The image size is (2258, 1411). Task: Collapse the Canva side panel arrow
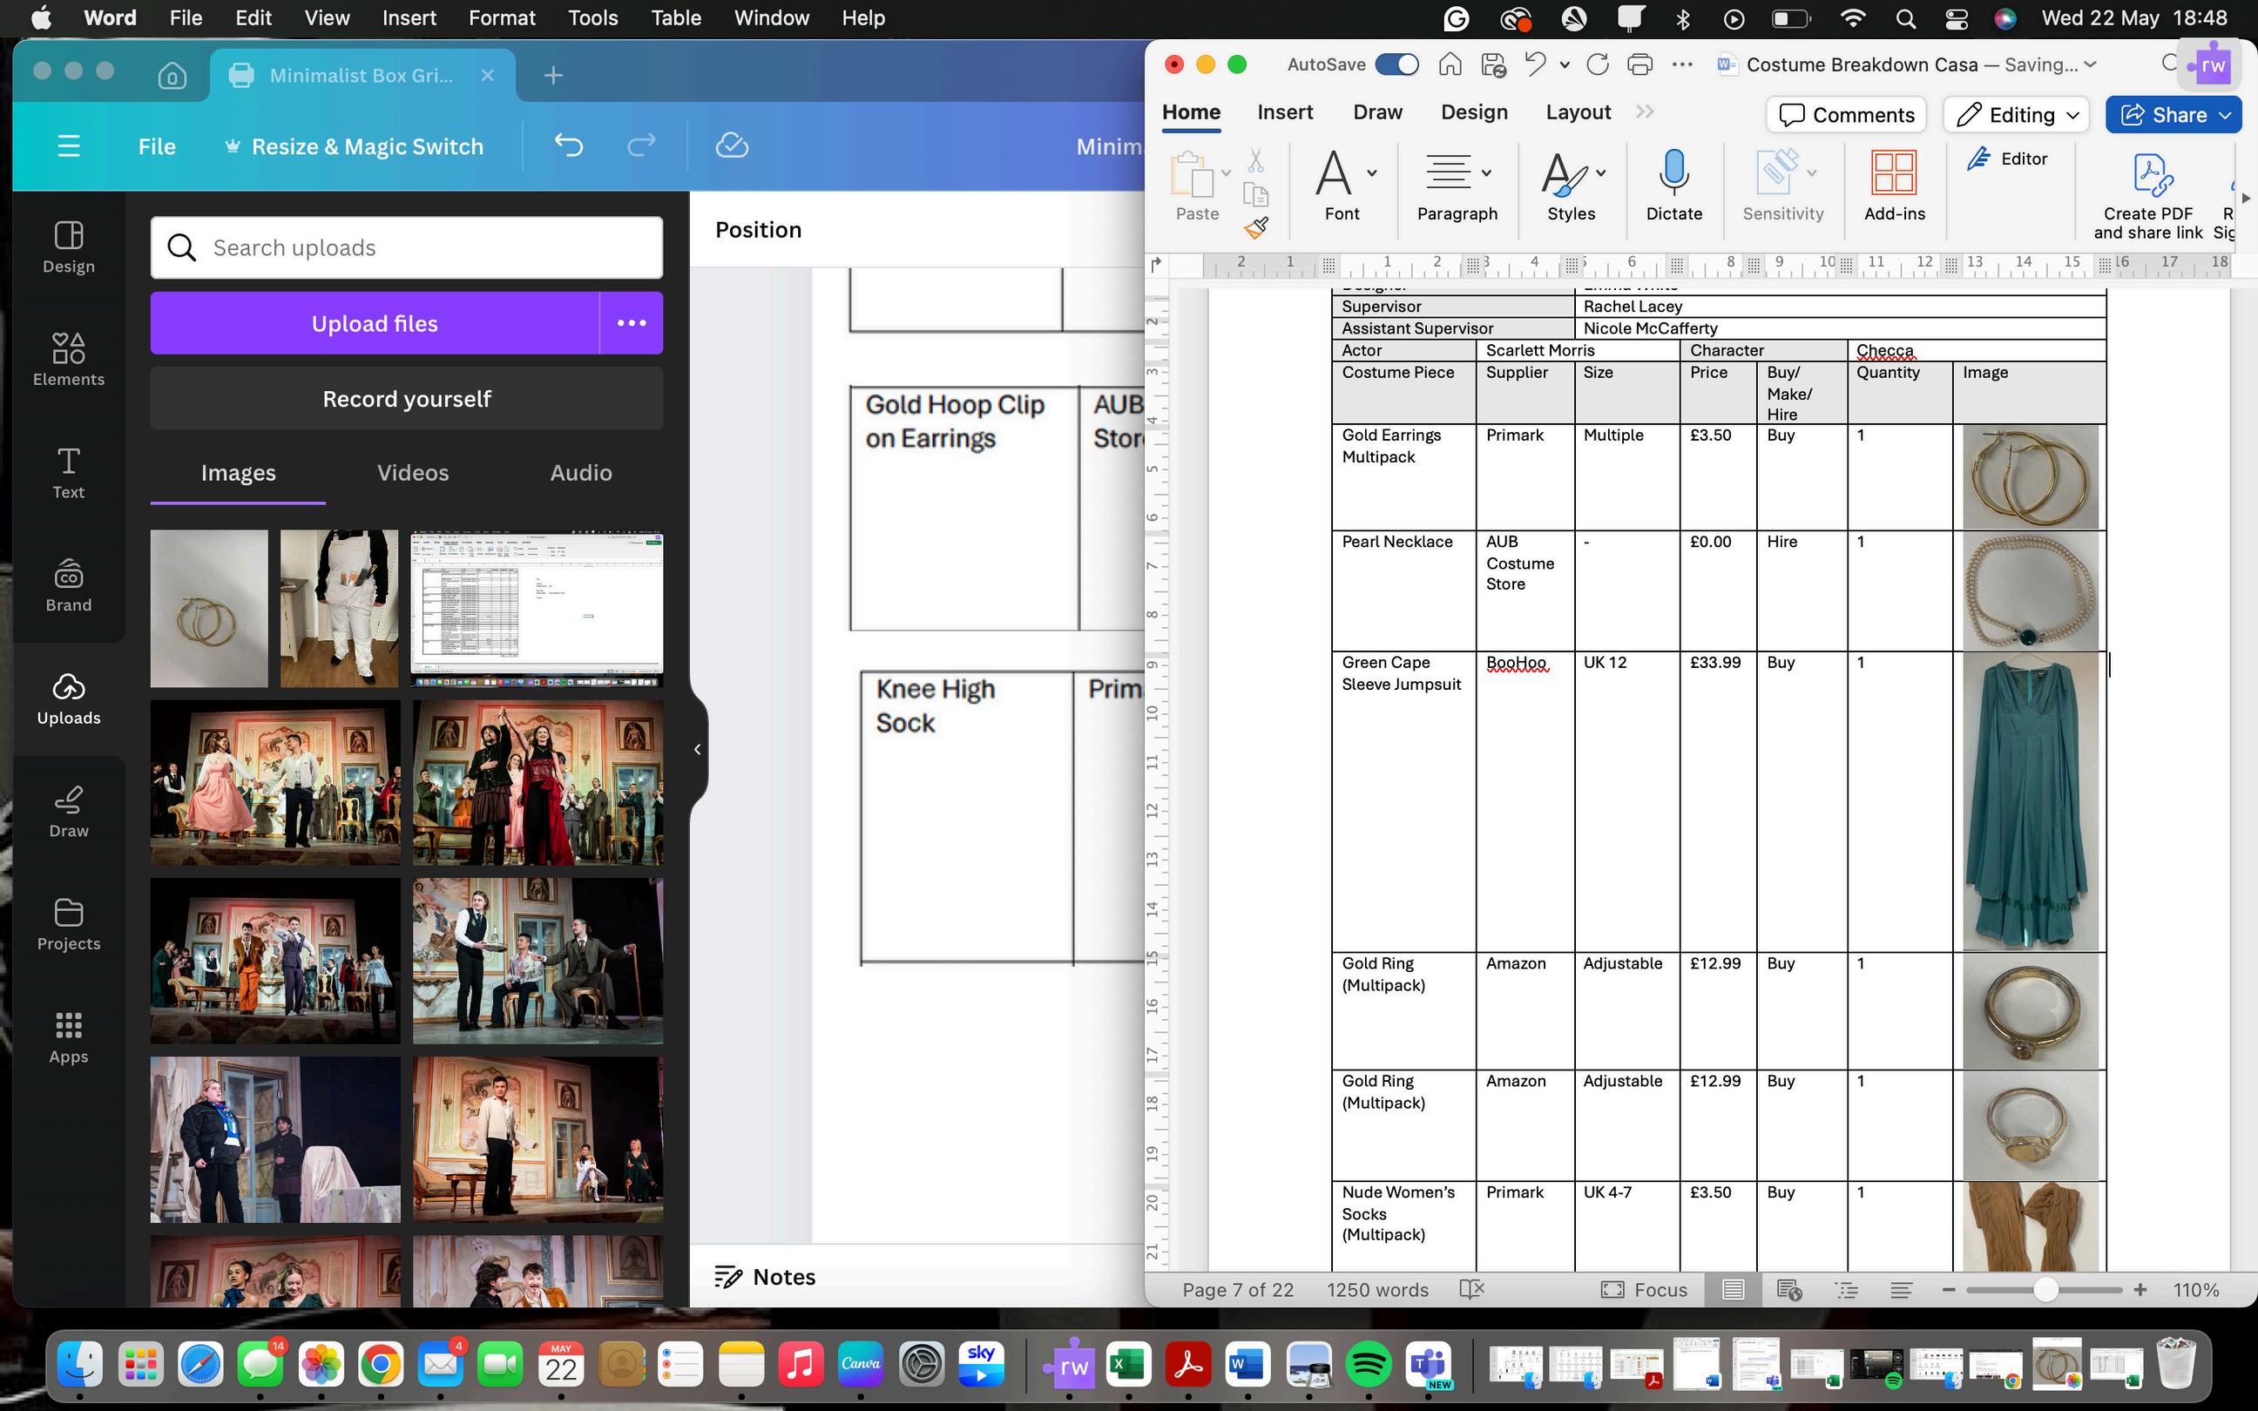click(697, 749)
